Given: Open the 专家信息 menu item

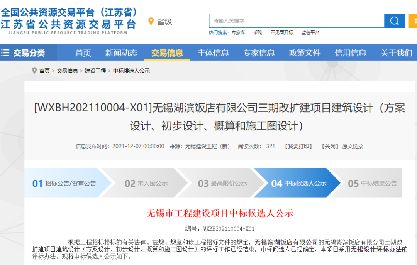Looking at the screenshot, I should click(x=259, y=53).
